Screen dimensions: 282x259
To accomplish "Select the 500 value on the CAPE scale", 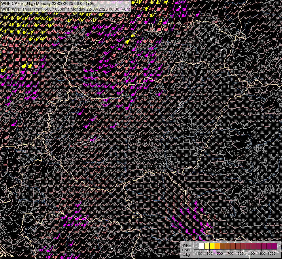I will click(220, 254).
